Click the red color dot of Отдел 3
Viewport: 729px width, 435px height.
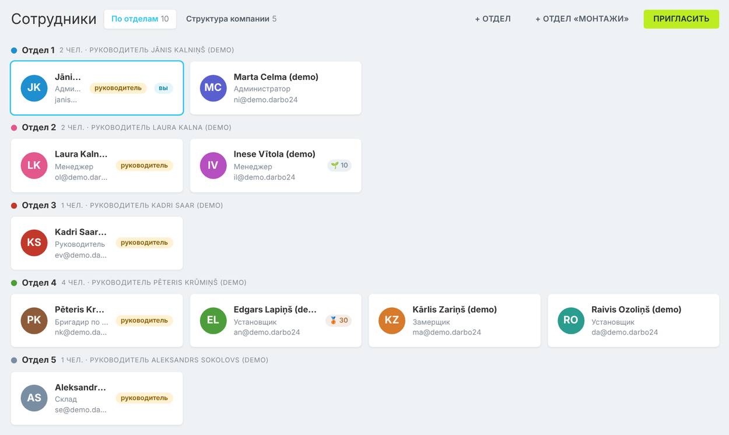click(14, 205)
